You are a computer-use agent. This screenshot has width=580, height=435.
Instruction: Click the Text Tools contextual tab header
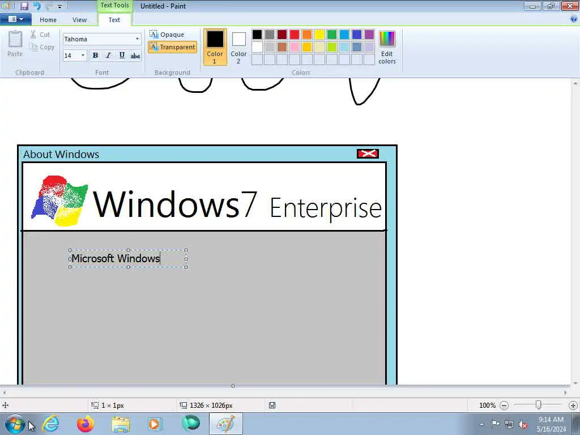[x=114, y=5]
